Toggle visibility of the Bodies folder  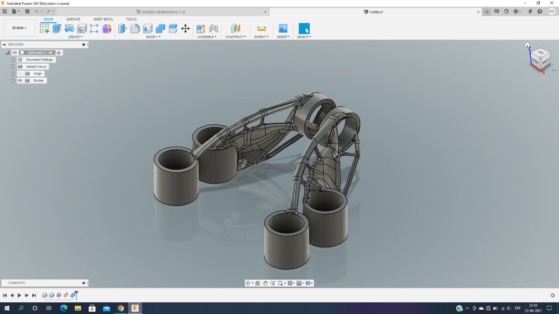tap(20, 81)
